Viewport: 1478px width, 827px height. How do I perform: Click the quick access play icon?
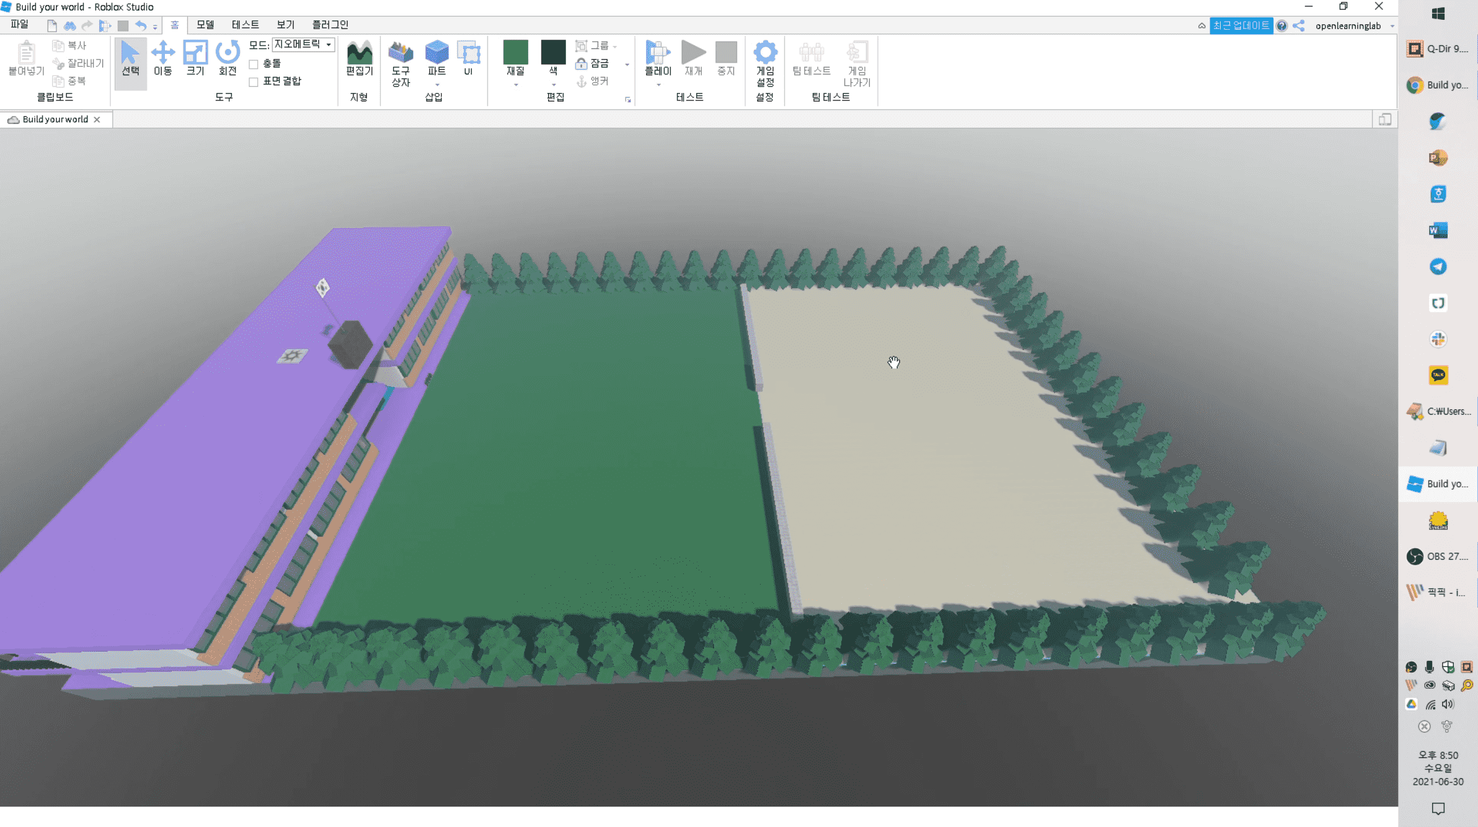[x=105, y=25]
